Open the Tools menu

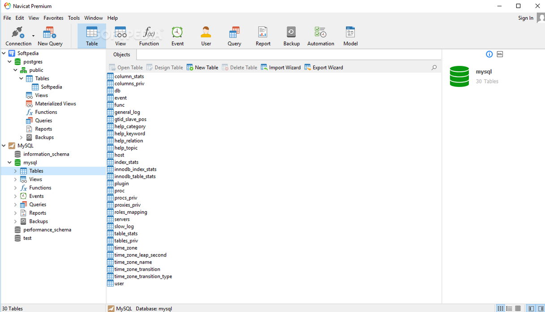[74, 18]
